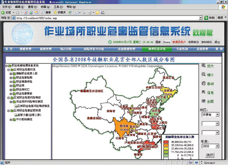Click the browser Home icon
228x165 pixels.
[36, 13]
